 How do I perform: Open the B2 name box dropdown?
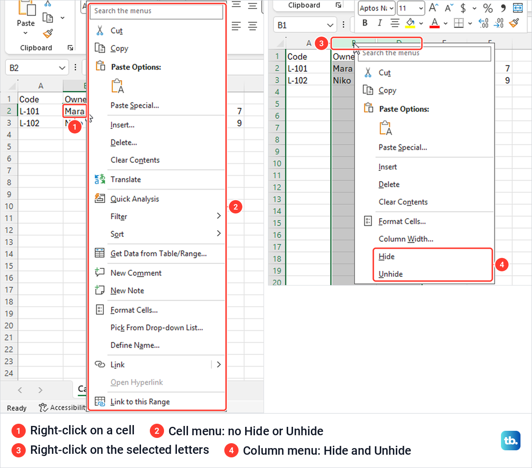click(x=62, y=68)
